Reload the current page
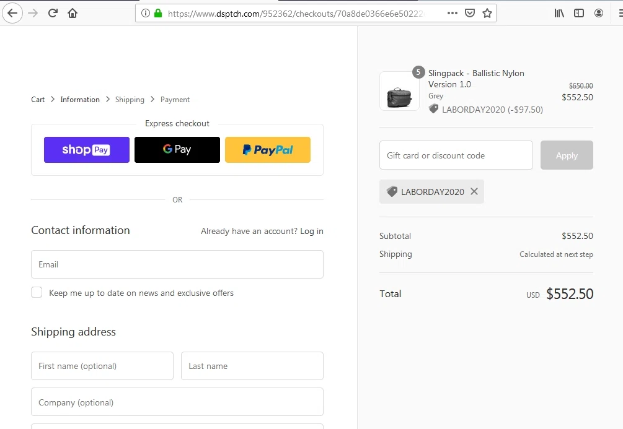 53,13
